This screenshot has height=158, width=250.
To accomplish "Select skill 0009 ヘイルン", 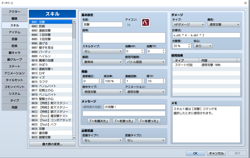I will pos(51,56).
